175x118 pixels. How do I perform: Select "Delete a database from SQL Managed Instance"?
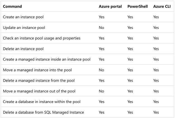click(43, 112)
